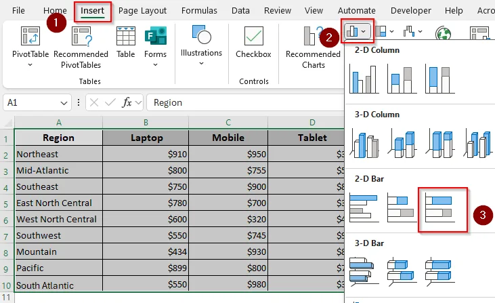Viewport: 495px width, 303px height.
Task: Choose 3-D Clustered Bar chart
Action: point(364,272)
